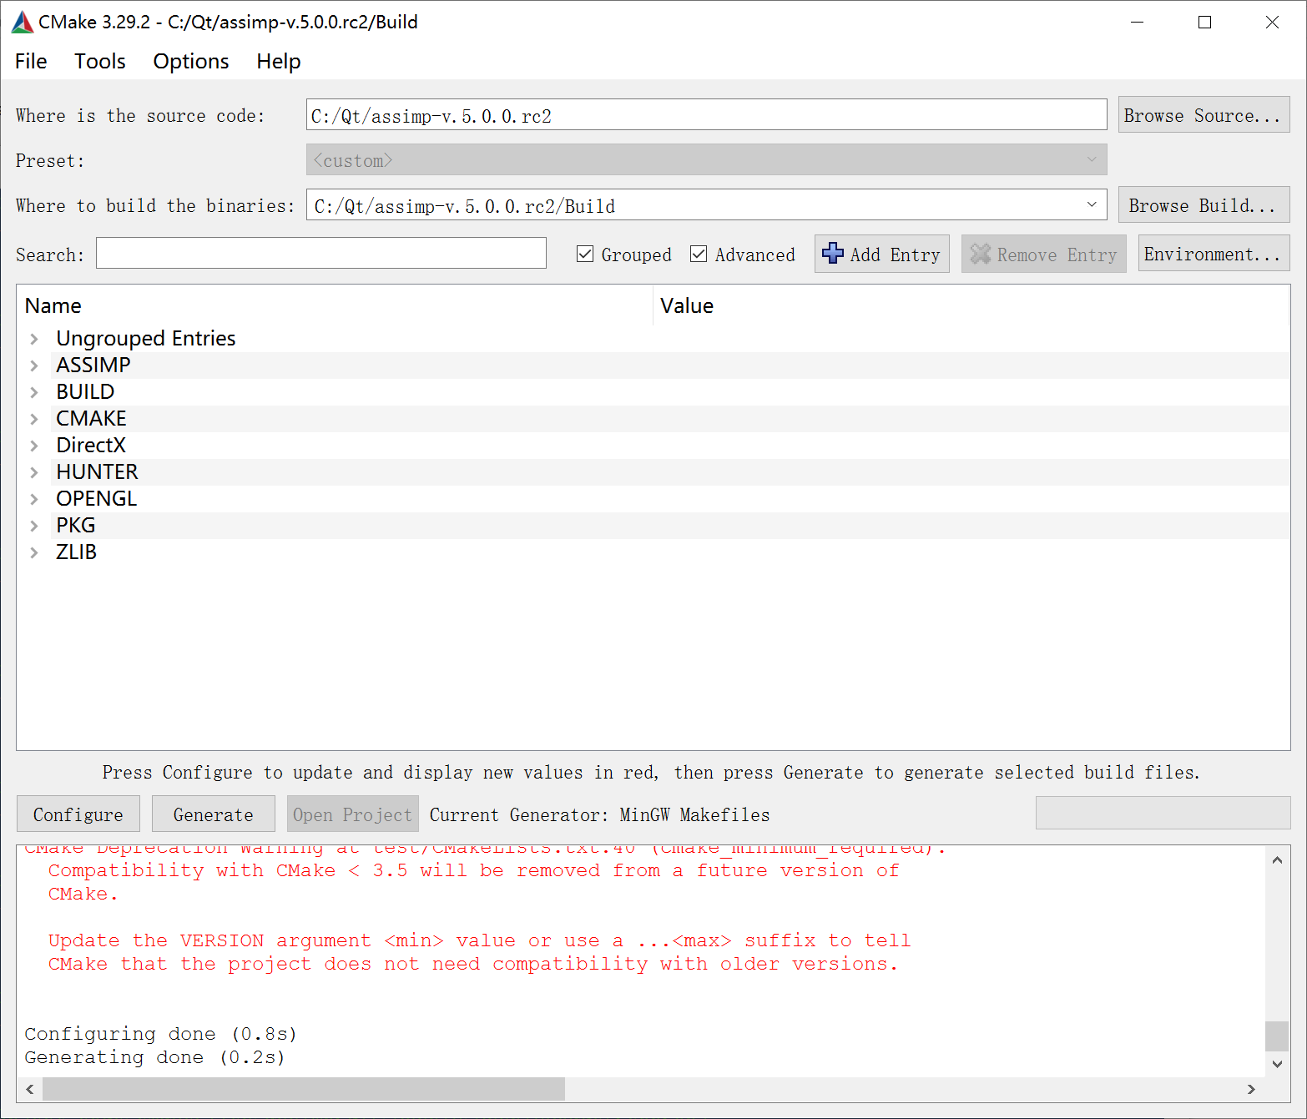Expand the Ungrouped Entries group
The width and height of the screenshot is (1307, 1119).
(x=34, y=339)
